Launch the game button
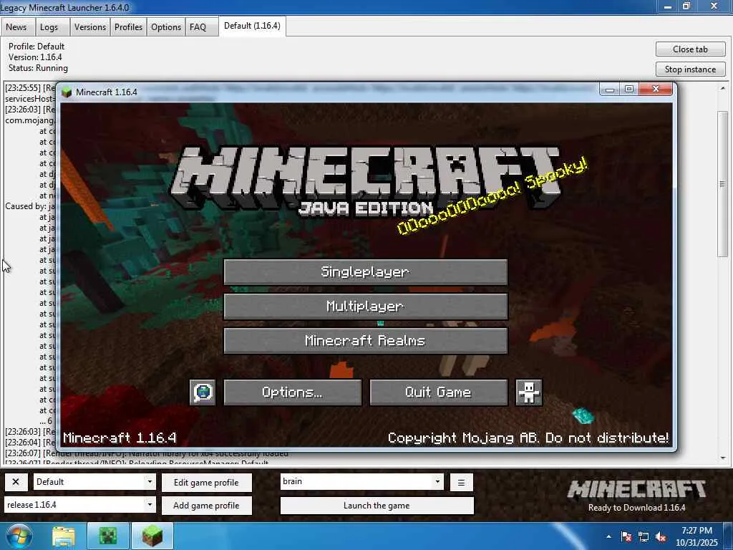Screen dimensions: 733x550 (377, 505)
